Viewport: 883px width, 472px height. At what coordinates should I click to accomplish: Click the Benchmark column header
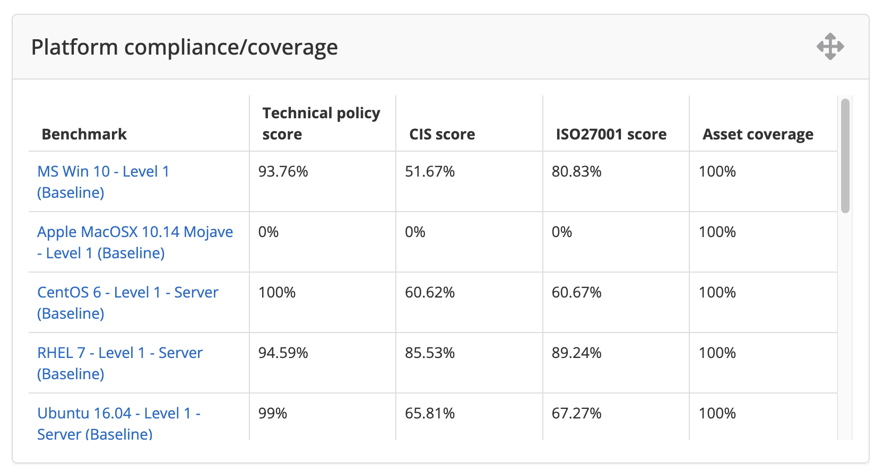click(84, 134)
